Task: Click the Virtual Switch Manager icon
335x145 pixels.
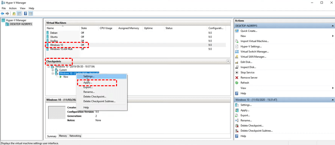Action: click(x=237, y=52)
